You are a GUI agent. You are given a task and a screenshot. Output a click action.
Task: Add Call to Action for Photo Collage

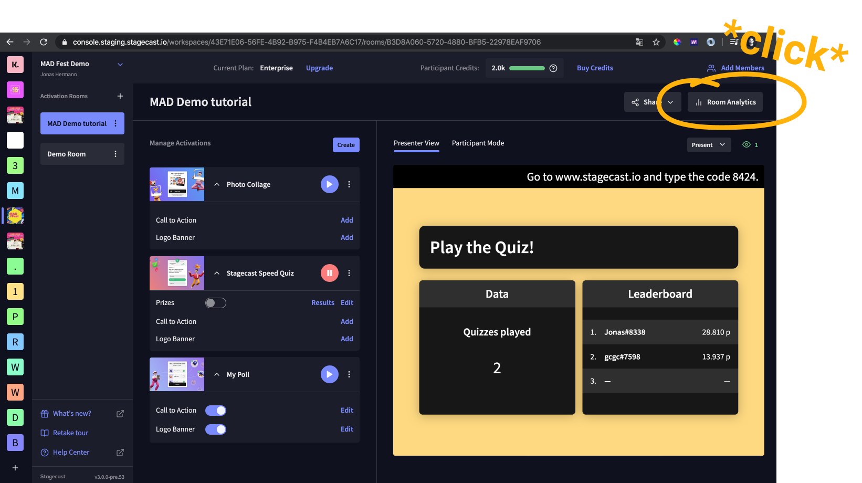347,220
